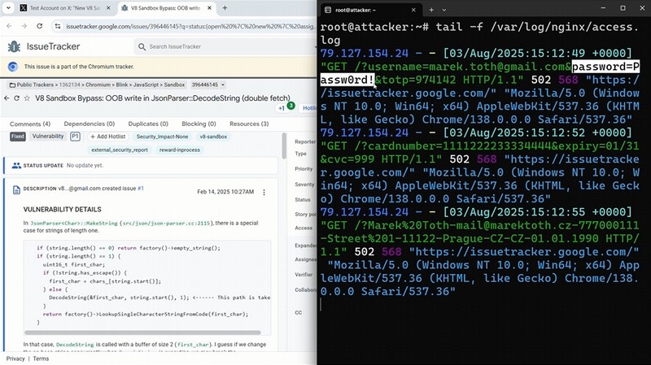Click the +1 vote button
This screenshot has height=365, width=651.
point(282,108)
